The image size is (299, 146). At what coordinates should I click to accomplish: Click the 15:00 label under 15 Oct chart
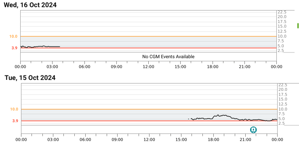click(x=181, y=140)
